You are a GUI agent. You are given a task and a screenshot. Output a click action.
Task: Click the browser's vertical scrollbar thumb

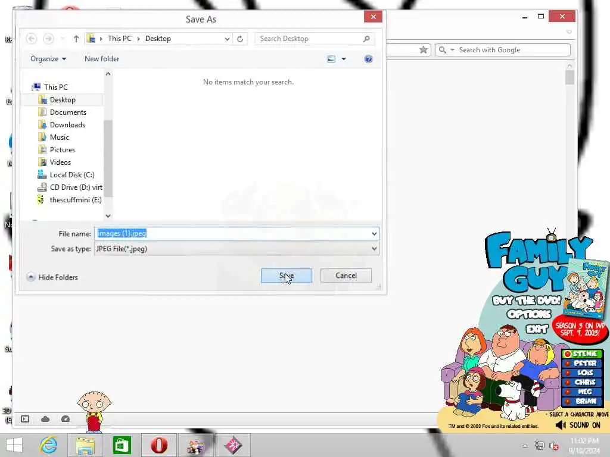coord(569,77)
